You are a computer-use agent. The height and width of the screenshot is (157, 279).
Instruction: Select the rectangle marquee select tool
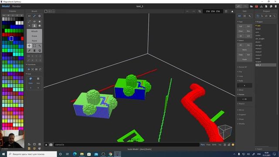pos(34,46)
